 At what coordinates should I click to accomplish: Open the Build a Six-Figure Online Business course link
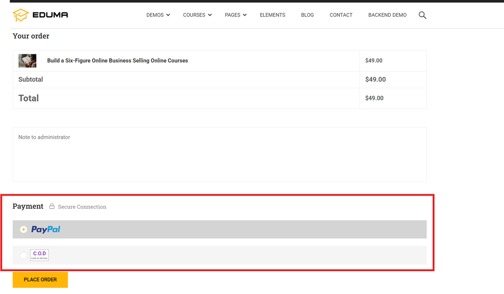coord(117,61)
